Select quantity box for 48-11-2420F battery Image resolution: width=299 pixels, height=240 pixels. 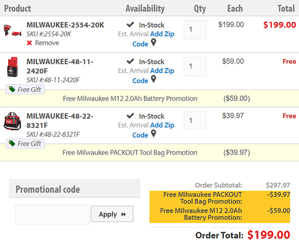click(x=195, y=66)
